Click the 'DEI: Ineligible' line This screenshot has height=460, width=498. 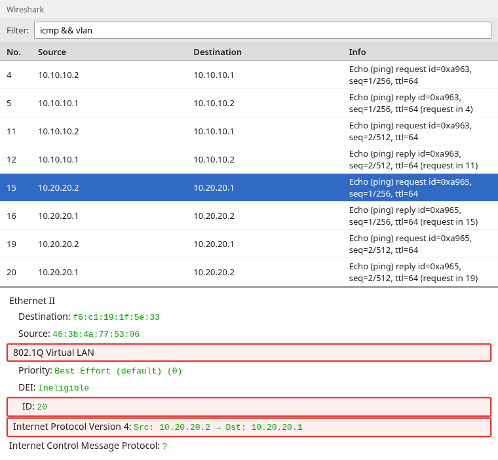(x=54, y=387)
